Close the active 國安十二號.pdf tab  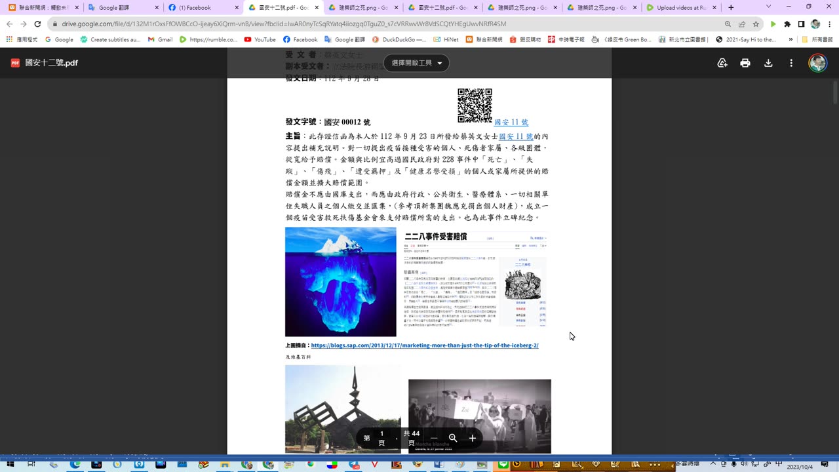click(317, 8)
